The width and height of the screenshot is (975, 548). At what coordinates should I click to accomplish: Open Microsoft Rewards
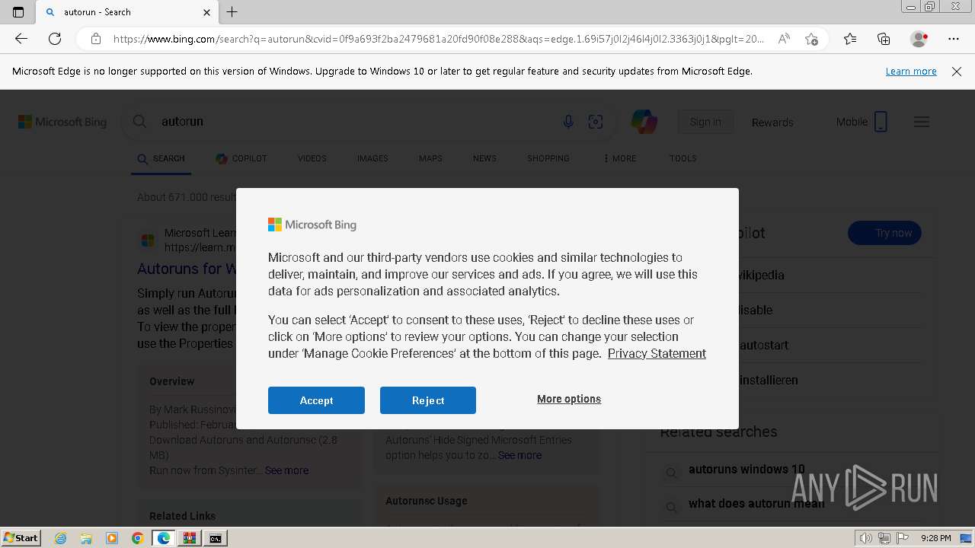pyautogui.click(x=772, y=122)
